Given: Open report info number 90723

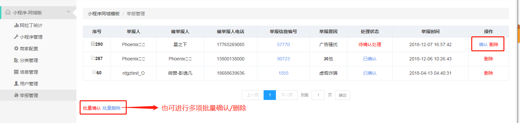Looking at the screenshot, I should click(283, 59).
